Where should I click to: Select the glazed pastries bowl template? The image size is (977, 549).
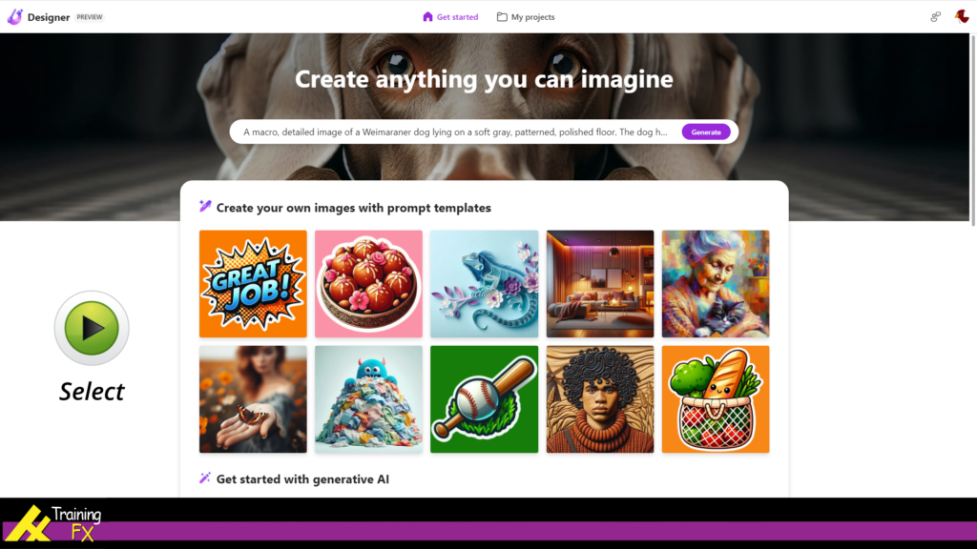pyautogui.click(x=368, y=284)
